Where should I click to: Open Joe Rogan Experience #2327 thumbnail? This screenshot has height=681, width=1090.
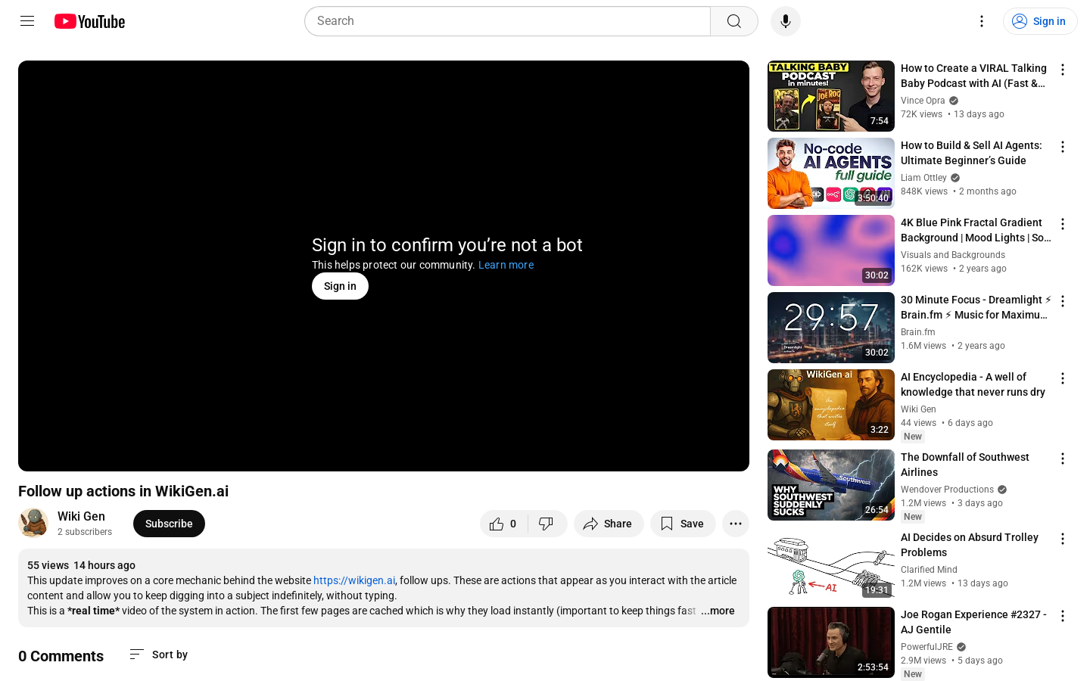point(831,642)
